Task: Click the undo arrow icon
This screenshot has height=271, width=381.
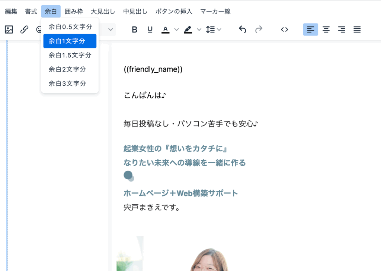Action: point(243,29)
